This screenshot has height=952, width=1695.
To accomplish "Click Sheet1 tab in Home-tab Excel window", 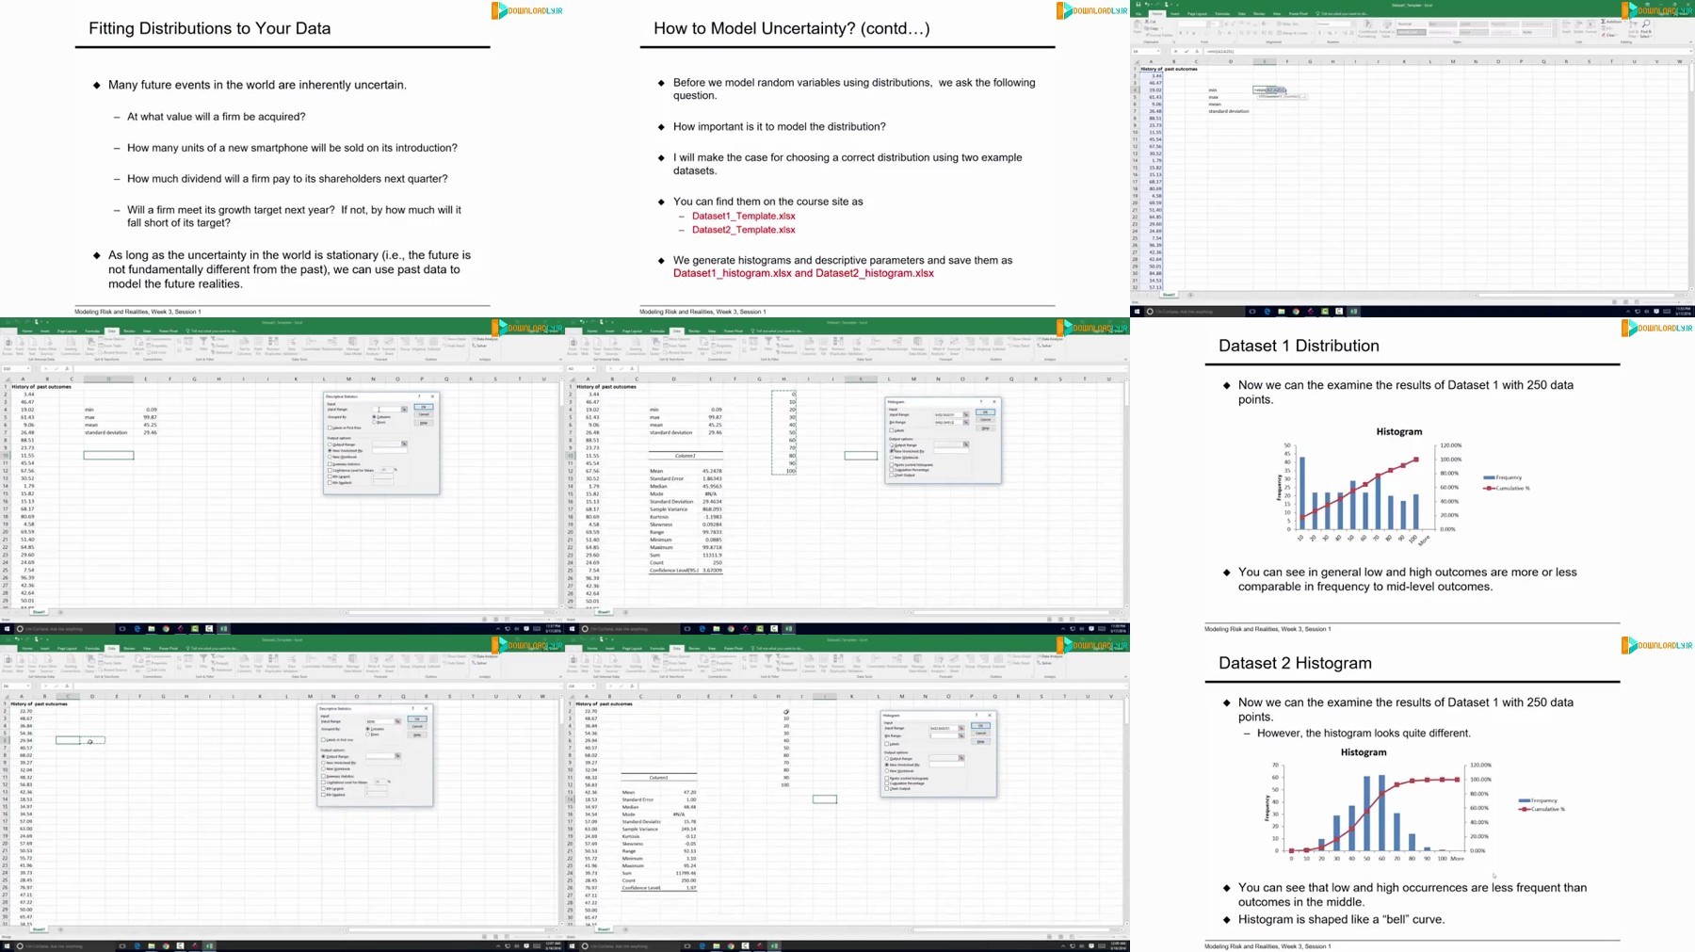I will [x=1169, y=295].
